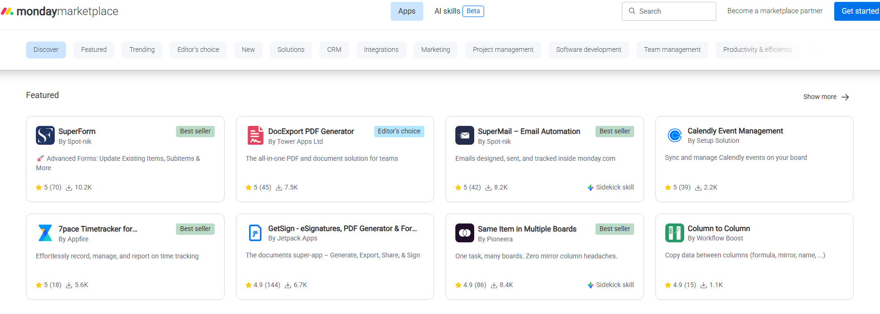Select the New category
Viewport: 880px width, 314px height.
pyautogui.click(x=248, y=50)
